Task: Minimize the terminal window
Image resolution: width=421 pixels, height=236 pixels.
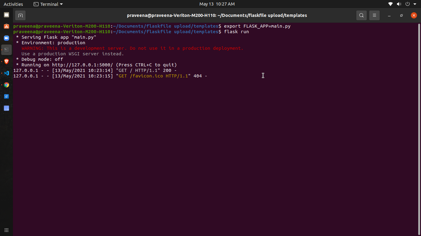Action: (389, 15)
